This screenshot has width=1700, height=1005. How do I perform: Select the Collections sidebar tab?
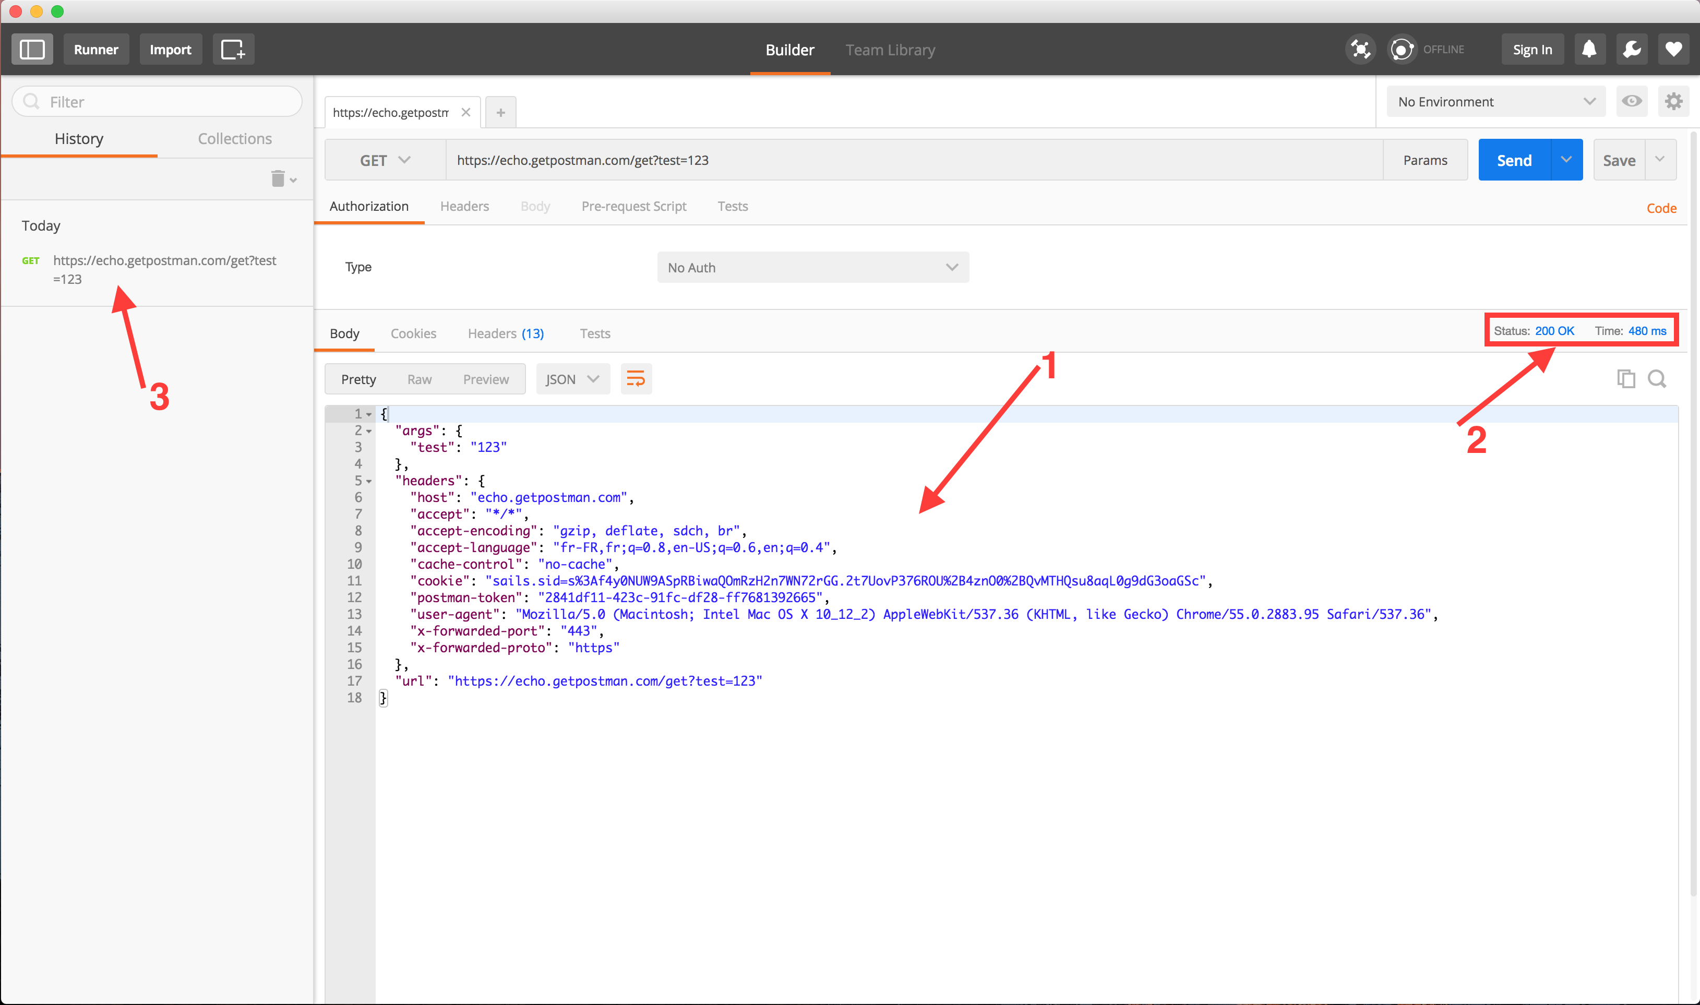click(235, 139)
